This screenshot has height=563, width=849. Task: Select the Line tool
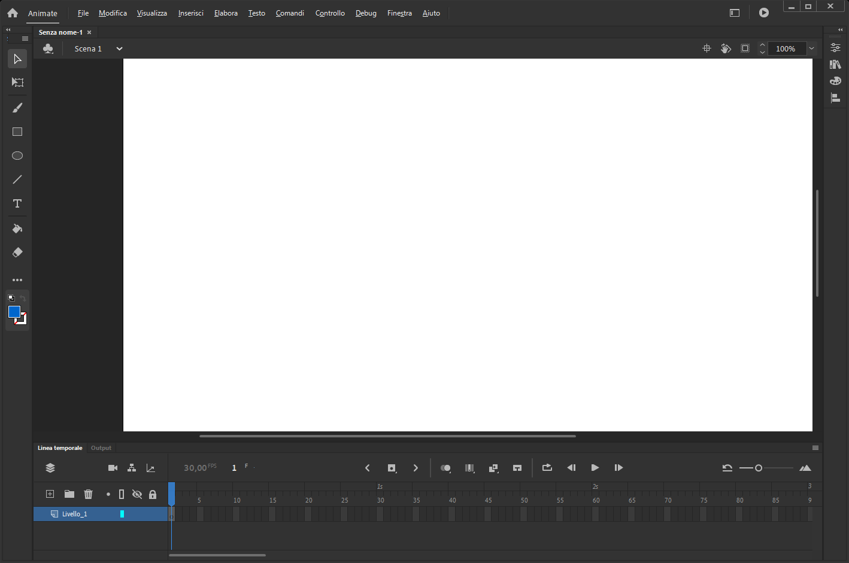pos(17,179)
